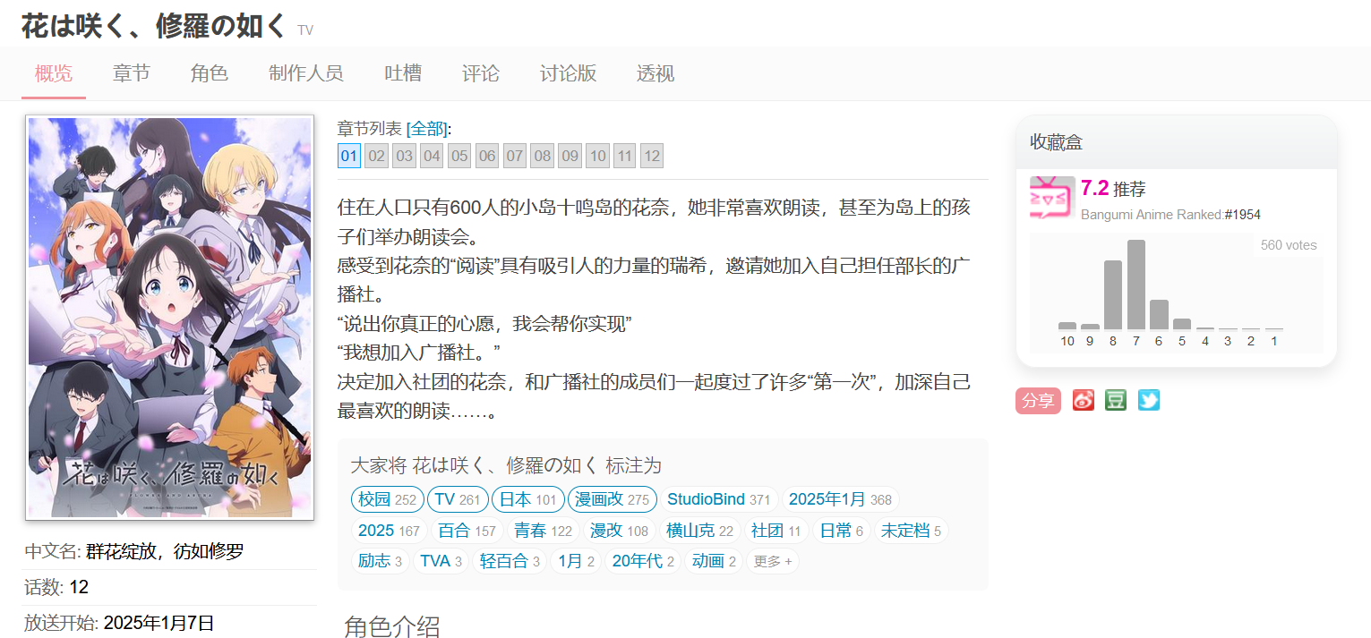This screenshot has width=1371, height=638.
Task: Click the rating bar for score 10
Action: pyautogui.click(x=1067, y=326)
